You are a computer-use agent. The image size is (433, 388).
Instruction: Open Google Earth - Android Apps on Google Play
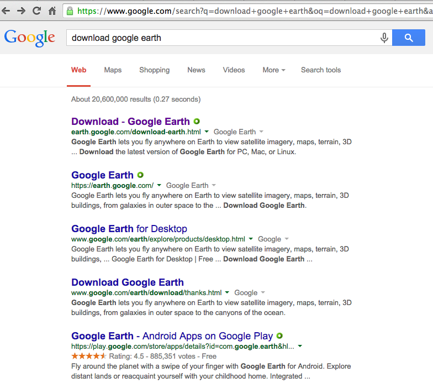(172, 336)
